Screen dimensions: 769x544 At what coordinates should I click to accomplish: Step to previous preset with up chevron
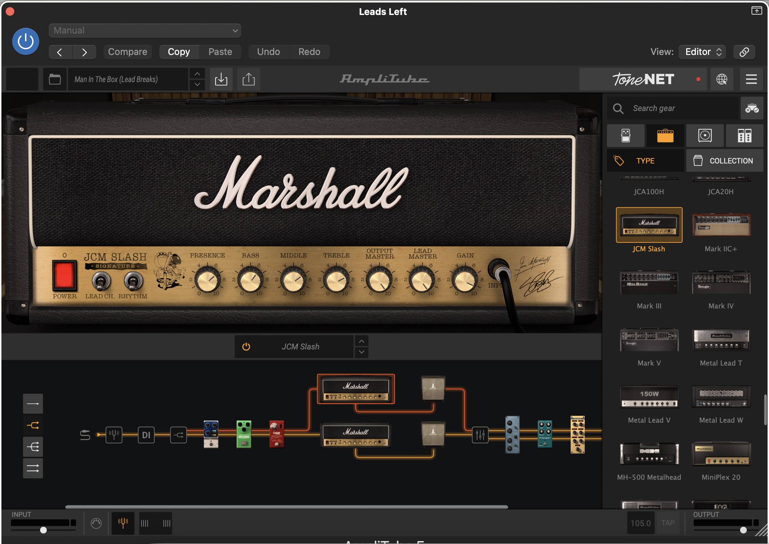197,74
